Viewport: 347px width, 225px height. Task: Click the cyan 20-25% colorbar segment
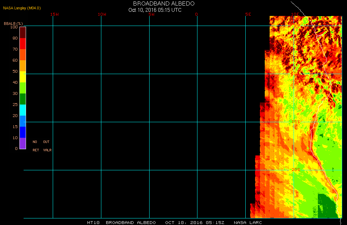coord(23,110)
